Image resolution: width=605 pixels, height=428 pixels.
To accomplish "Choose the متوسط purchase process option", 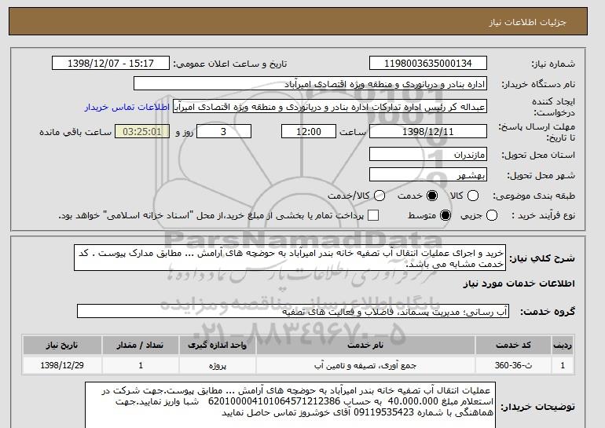I will 445,215.
